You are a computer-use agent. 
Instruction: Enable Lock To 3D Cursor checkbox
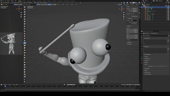[x=132, y=22]
